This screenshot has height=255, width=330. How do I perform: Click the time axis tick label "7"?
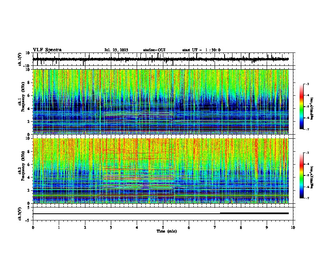[215, 227]
